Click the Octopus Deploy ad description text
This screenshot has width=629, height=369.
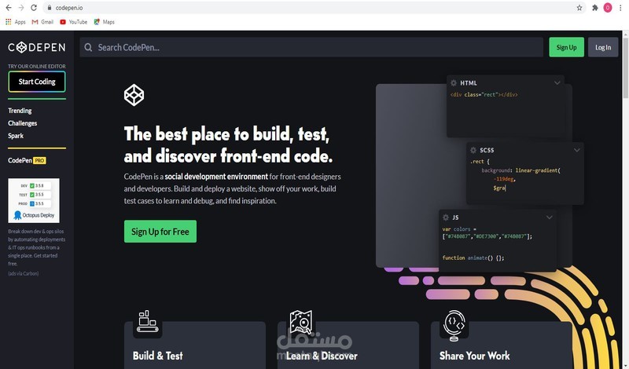click(x=36, y=247)
